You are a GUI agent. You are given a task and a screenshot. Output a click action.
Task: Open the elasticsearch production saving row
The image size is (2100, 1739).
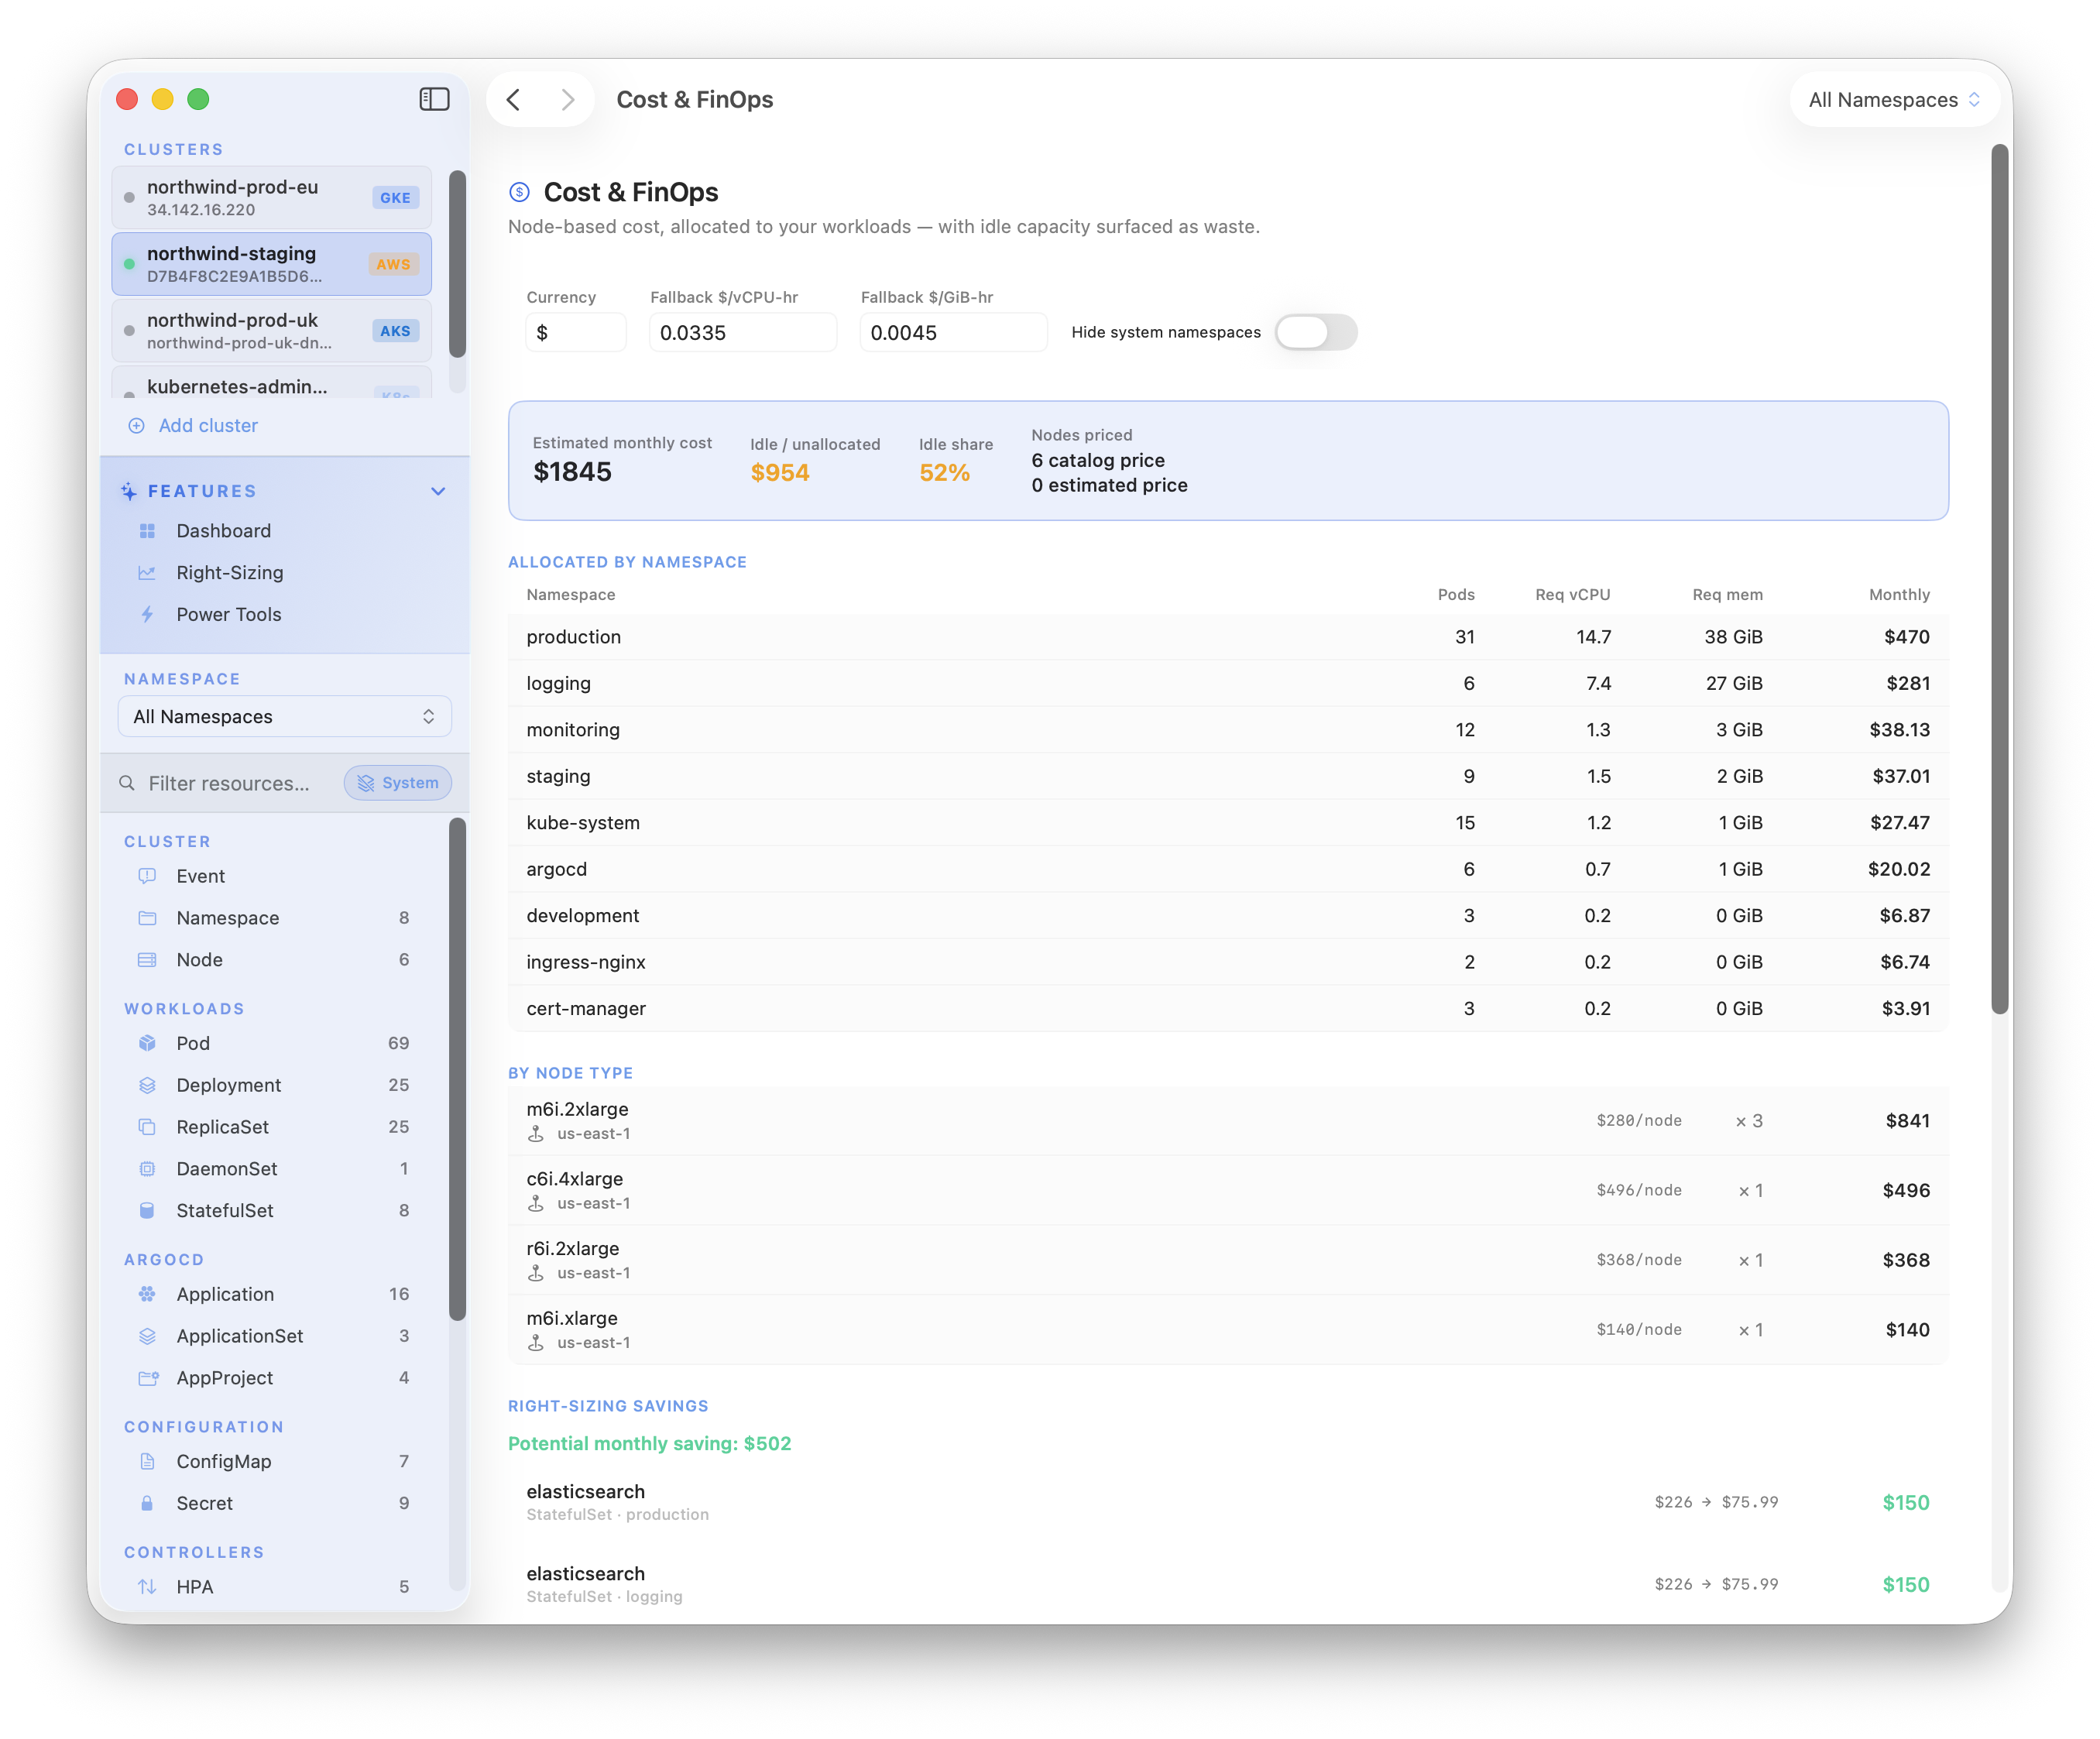point(1228,1502)
